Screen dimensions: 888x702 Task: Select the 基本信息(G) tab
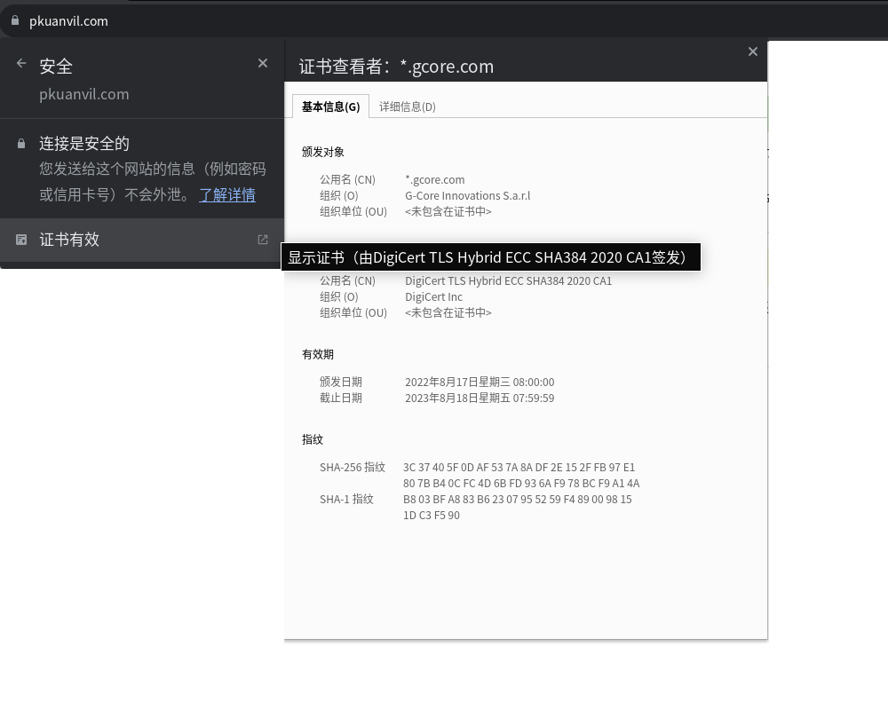329,106
